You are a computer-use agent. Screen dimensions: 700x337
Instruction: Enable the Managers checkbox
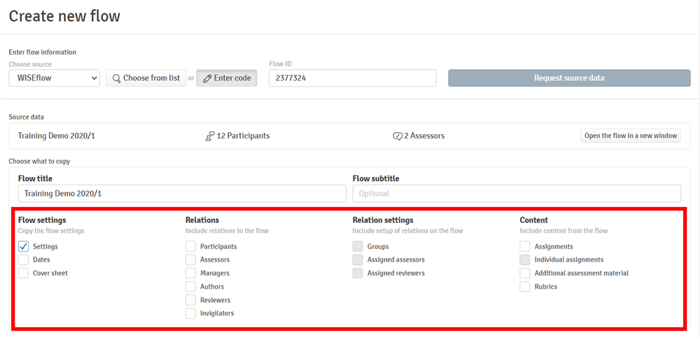tap(190, 273)
